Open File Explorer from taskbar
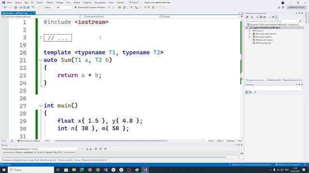Image resolution: width=309 pixels, height=173 pixels. point(74,170)
